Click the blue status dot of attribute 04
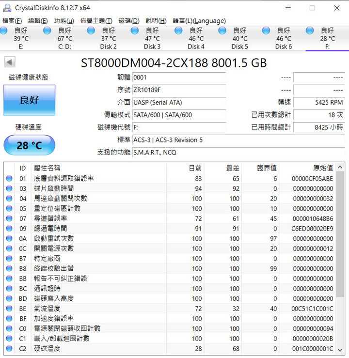349x358 pixels. tap(9, 199)
